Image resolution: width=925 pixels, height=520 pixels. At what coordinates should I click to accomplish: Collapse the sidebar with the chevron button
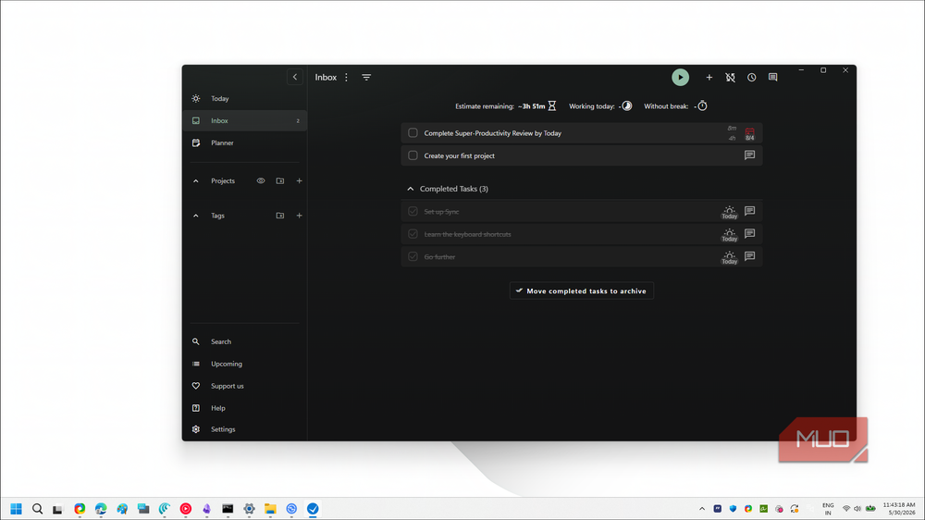[x=295, y=77]
